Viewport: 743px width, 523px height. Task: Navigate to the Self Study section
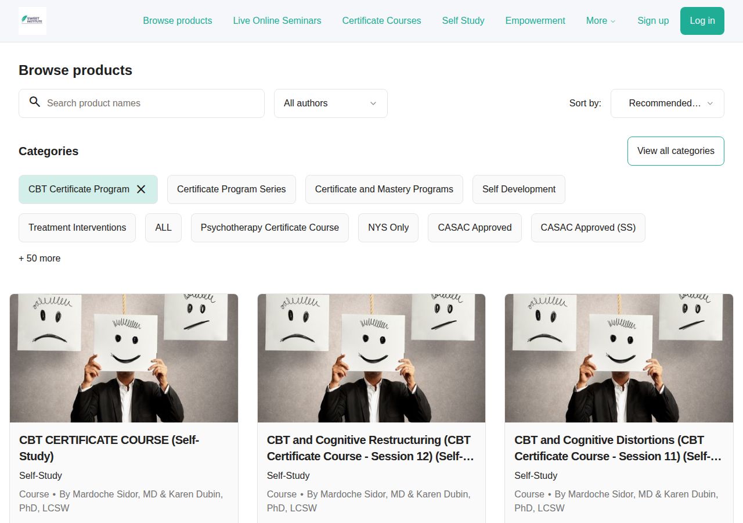coord(463,21)
